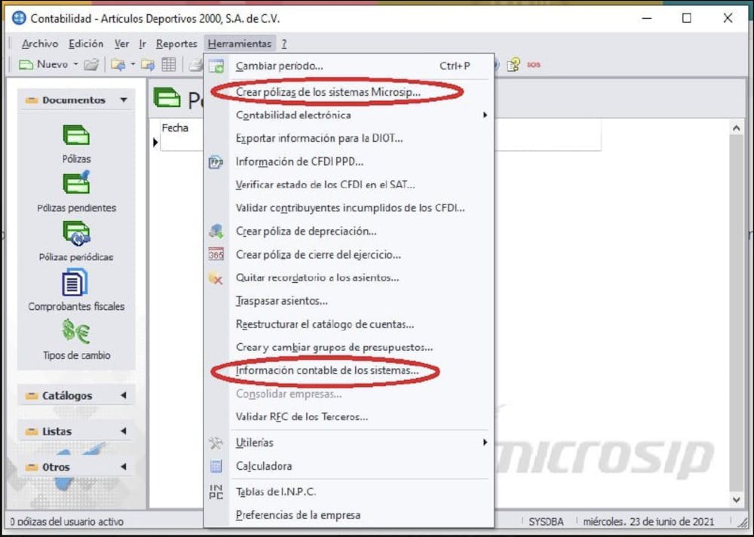The image size is (754, 537).
Task: Open Pólizas pendientes in the sidebar
Action: click(x=76, y=192)
